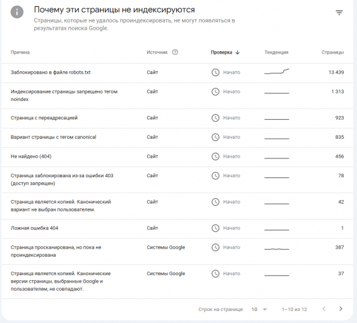
Task: Sort by the Страницы column header
Action: 332,52
